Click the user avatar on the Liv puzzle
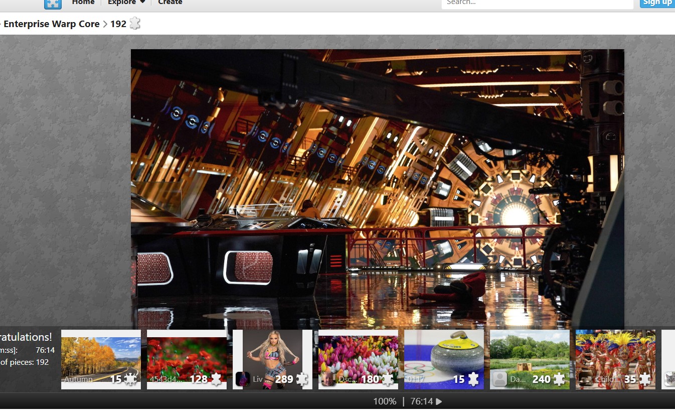 [x=242, y=379]
